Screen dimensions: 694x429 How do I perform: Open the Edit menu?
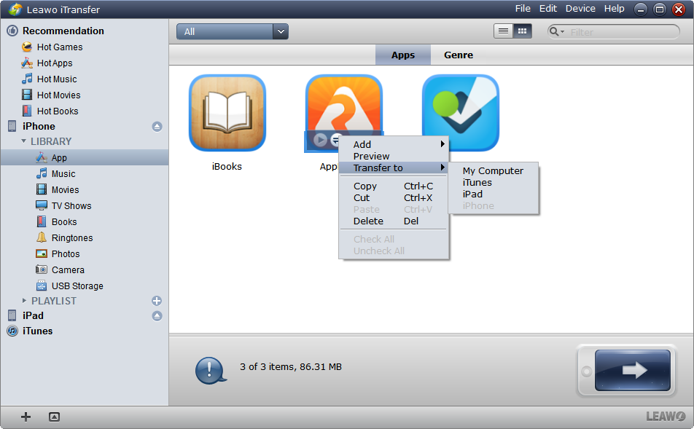click(x=548, y=9)
